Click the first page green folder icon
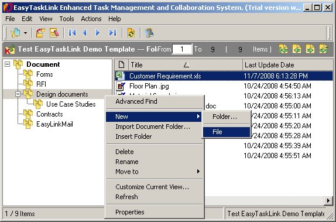The height and width of the screenshot is (222, 336). point(283,49)
